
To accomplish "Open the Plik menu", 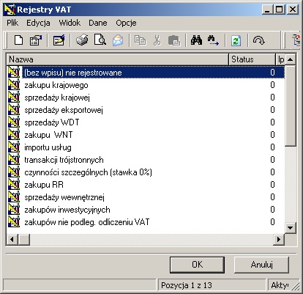I will tap(12, 23).
